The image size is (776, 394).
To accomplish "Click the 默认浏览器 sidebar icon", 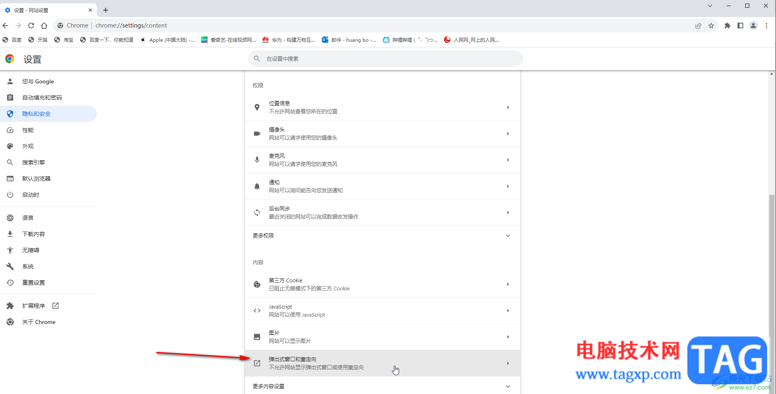I will click(x=10, y=179).
